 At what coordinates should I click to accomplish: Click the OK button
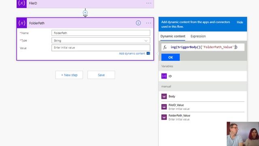click(170, 57)
